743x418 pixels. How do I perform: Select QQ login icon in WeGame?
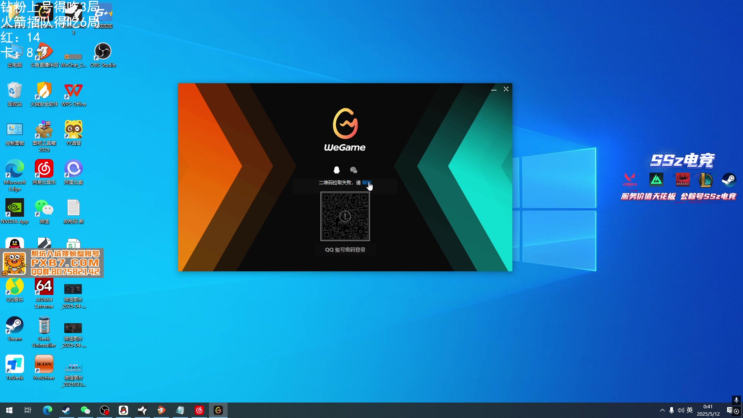[x=337, y=170]
